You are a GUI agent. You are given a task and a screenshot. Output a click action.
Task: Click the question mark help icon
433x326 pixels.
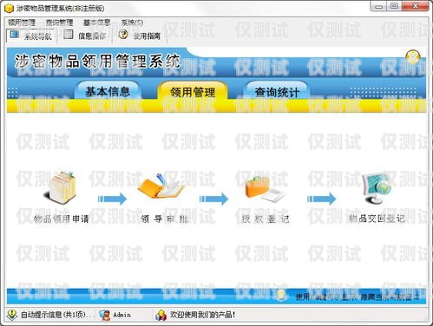pos(123,35)
